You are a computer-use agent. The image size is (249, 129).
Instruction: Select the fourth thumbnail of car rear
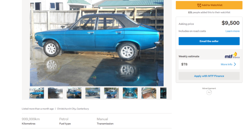(x=93, y=93)
